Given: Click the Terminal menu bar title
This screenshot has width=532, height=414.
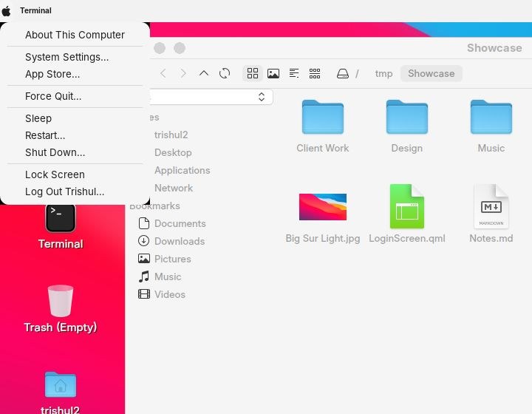Looking at the screenshot, I should click(x=35, y=10).
